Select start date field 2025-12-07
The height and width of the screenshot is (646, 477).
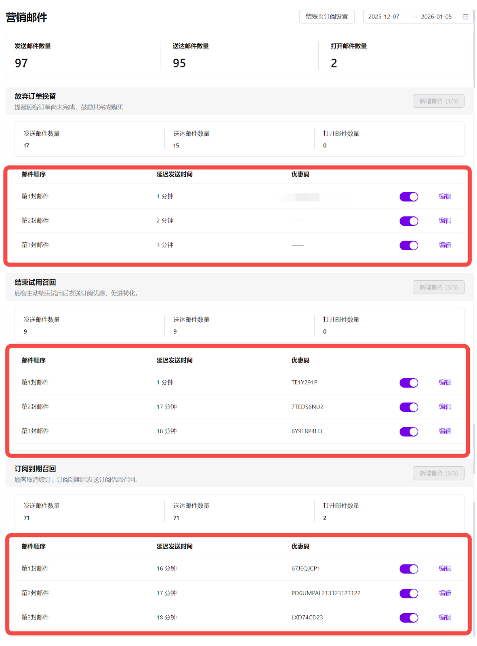384,17
